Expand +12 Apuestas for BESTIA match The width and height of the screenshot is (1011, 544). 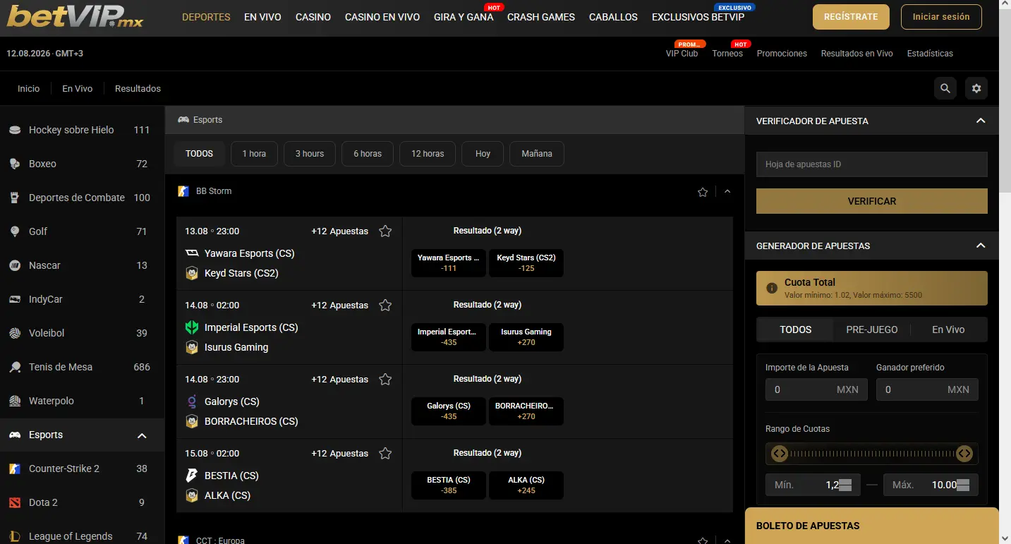[x=340, y=453]
